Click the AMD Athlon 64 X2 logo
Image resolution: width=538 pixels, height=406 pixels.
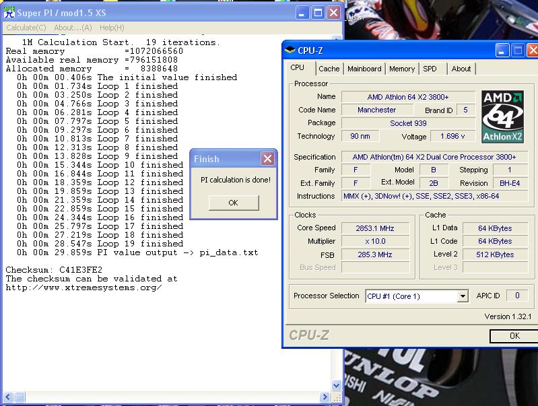pyautogui.click(x=502, y=116)
